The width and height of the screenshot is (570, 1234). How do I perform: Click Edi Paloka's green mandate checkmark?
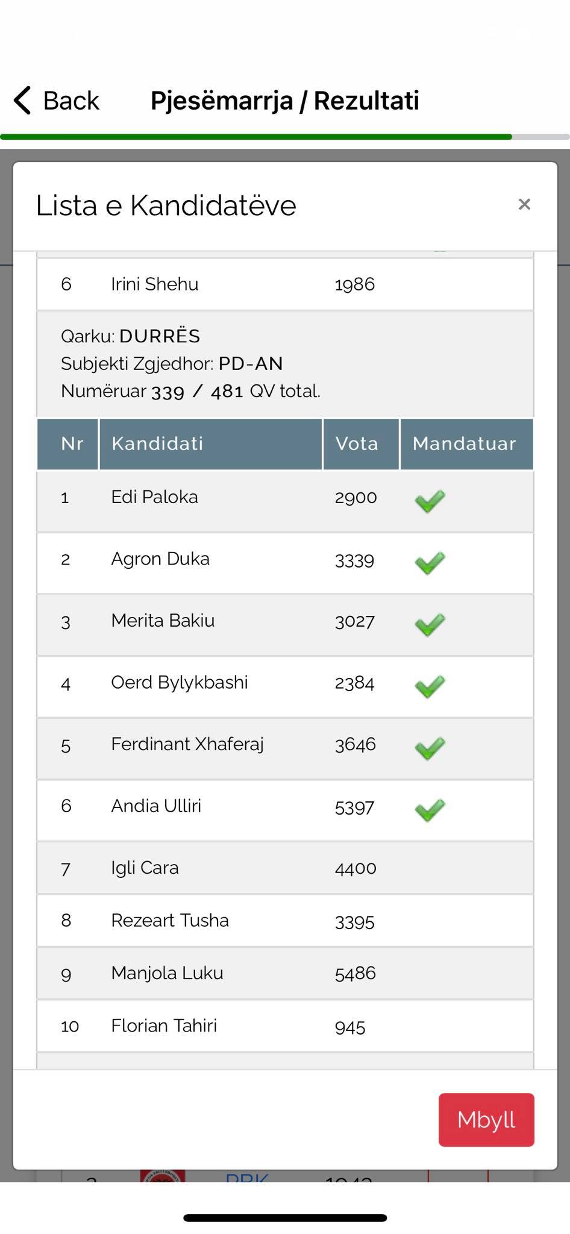(x=430, y=501)
